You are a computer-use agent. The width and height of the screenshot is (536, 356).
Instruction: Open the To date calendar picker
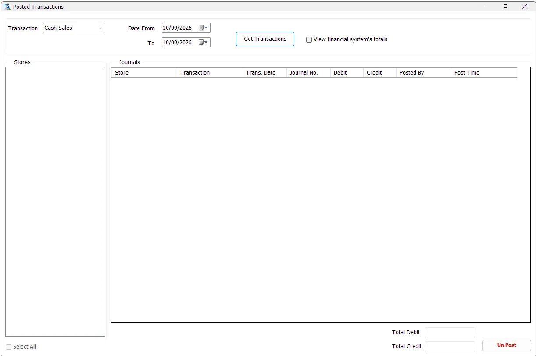[204, 43]
